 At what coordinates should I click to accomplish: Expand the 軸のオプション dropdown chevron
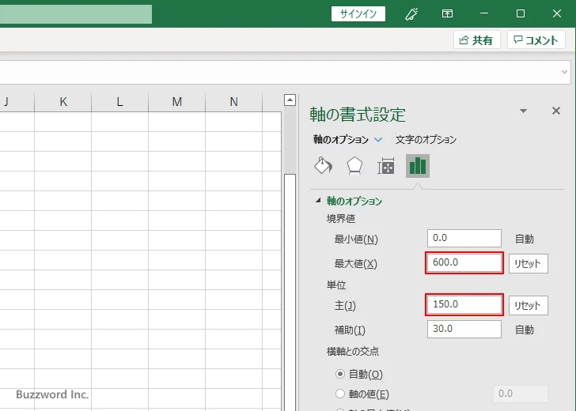pyautogui.click(x=378, y=140)
